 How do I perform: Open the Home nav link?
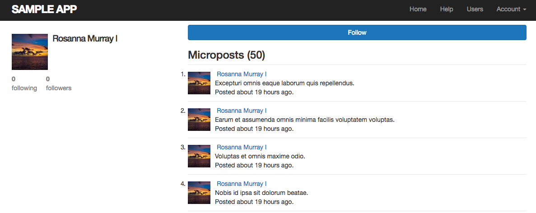click(x=418, y=9)
